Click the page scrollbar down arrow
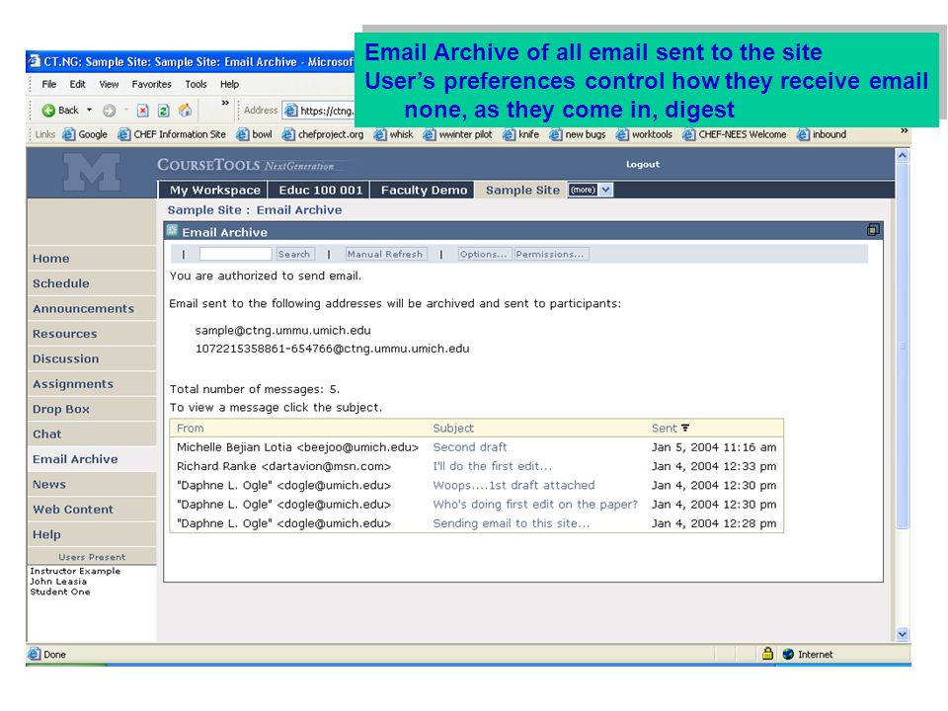The image size is (948, 711). click(902, 634)
